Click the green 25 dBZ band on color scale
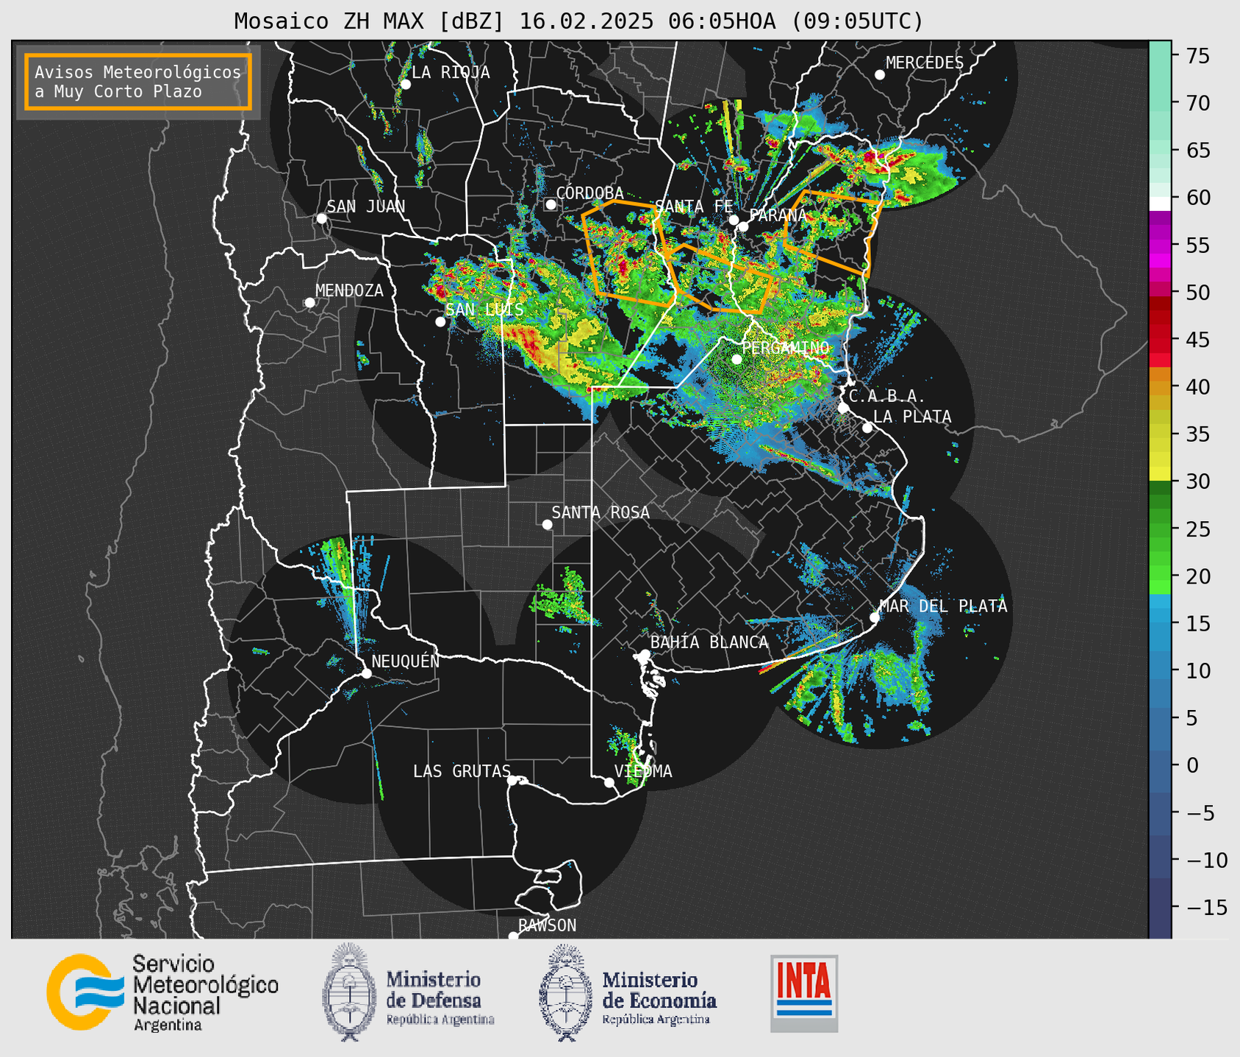The image size is (1240, 1057). (x=1160, y=528)
